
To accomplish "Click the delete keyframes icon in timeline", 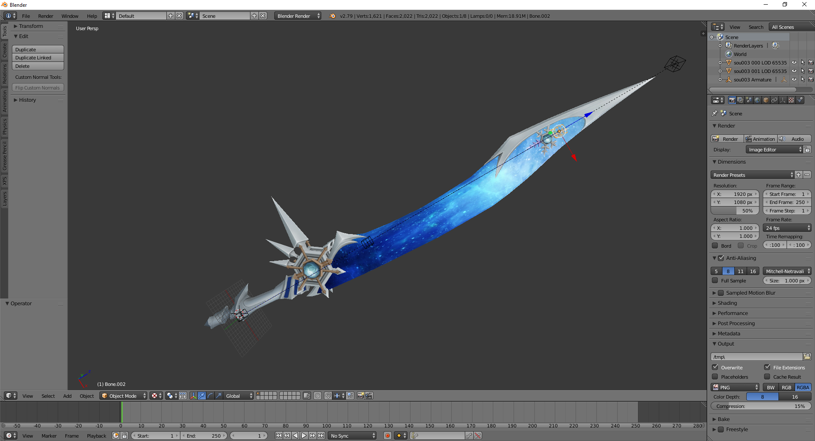I will coord(478,435).
